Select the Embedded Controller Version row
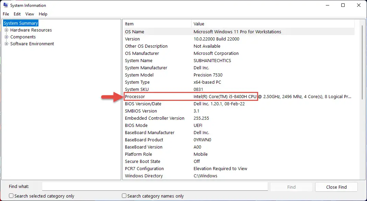The width and height of the screenshot is (367, 201). pyautogui.click(x=239, y=118)
